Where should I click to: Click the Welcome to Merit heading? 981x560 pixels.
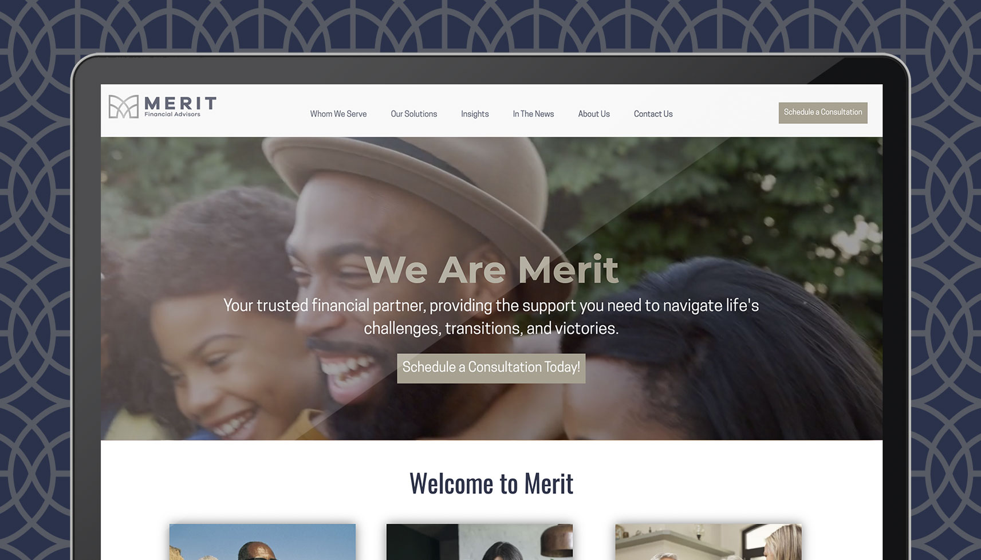pos(491,484)
